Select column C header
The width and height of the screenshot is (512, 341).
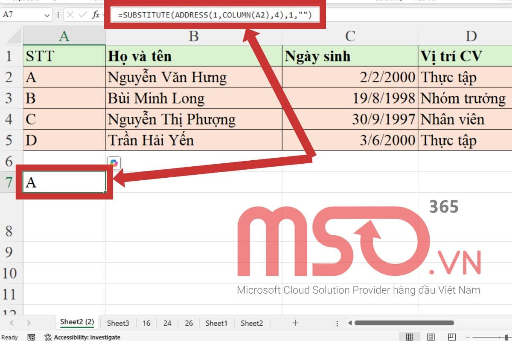(350, 36)
